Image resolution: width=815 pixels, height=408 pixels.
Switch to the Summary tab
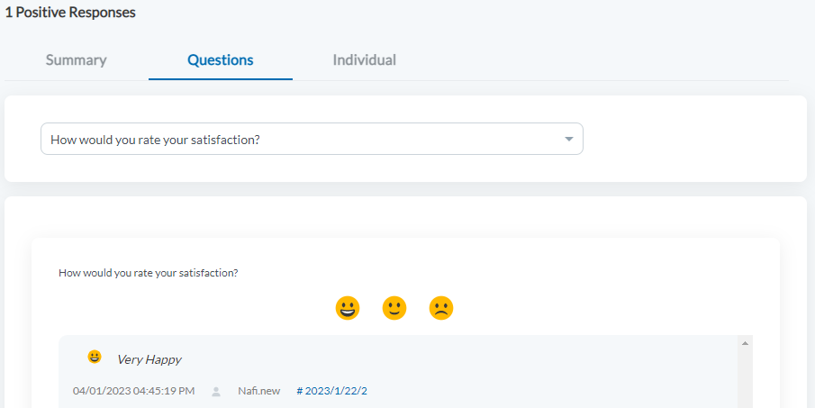[x=77, y=60]
